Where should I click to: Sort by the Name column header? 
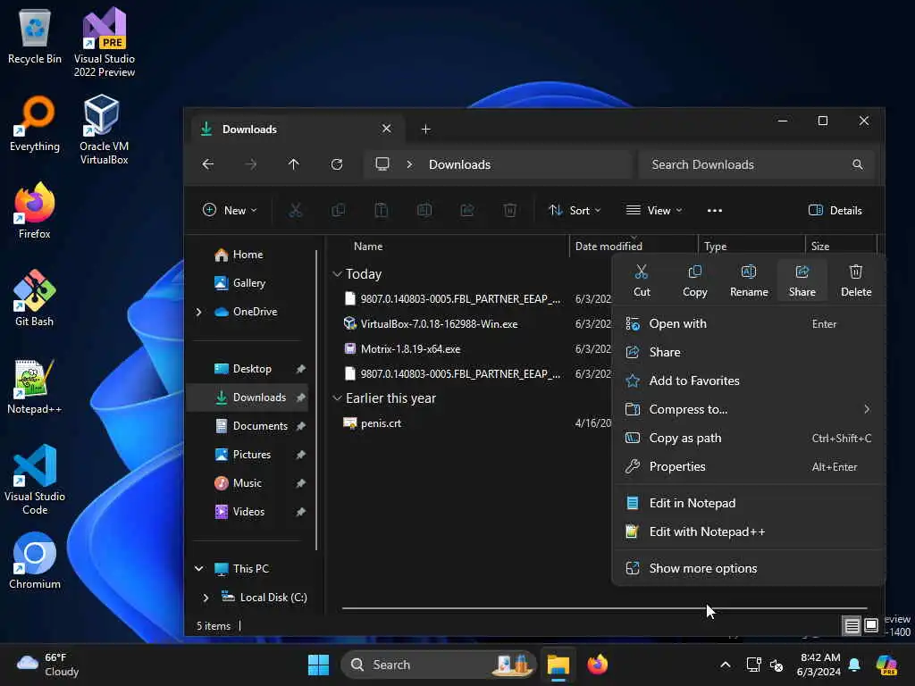click(x=368, y=247)
